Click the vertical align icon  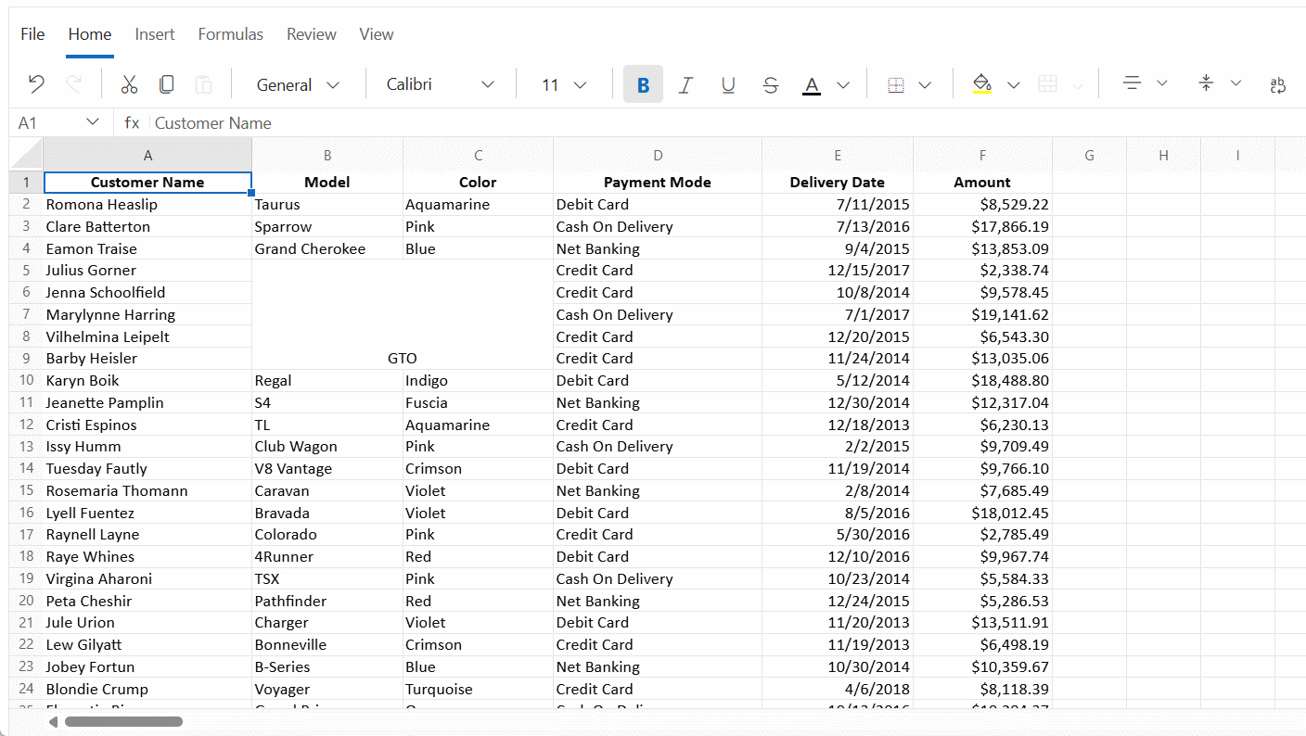coord(1206,84)
